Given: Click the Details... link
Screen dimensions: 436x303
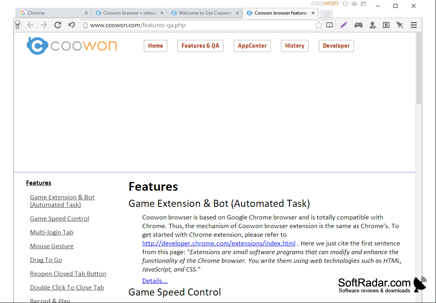Looking at the screenshot, I should pyautogui.click(x=155, y=281).
